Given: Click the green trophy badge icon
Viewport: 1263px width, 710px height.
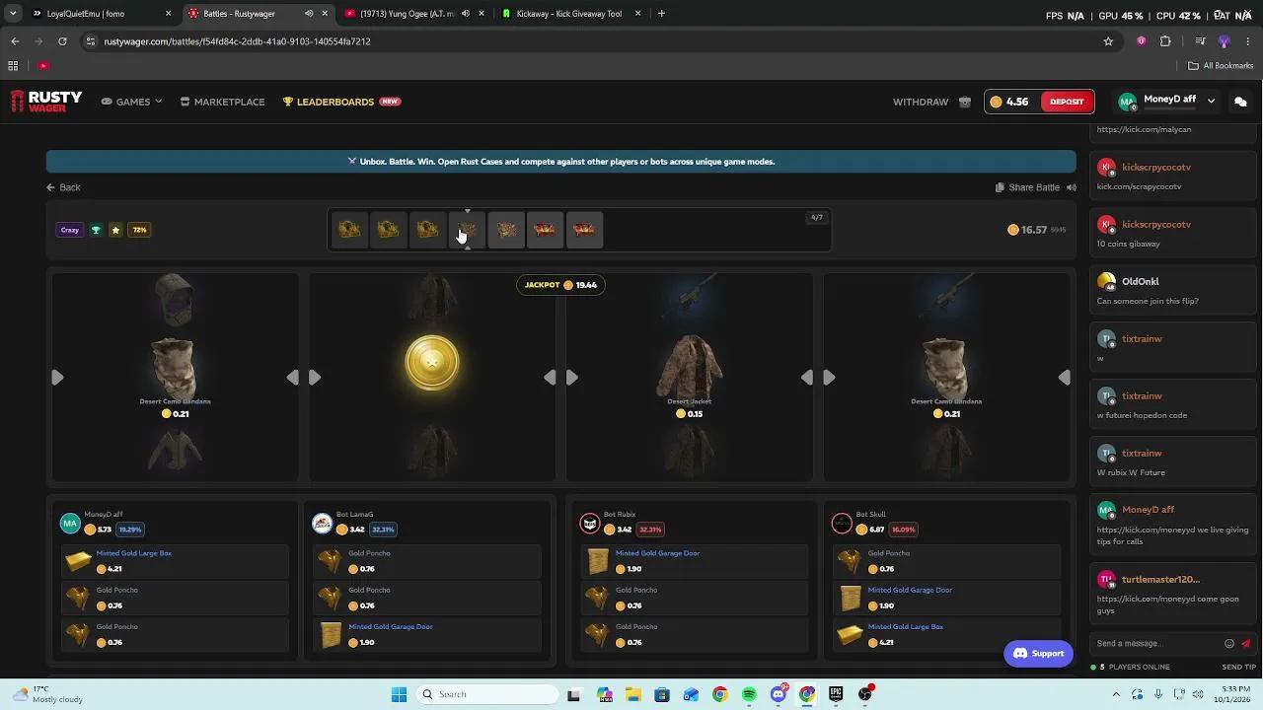Looking at the screenshot, I should [x=96, y=230].
